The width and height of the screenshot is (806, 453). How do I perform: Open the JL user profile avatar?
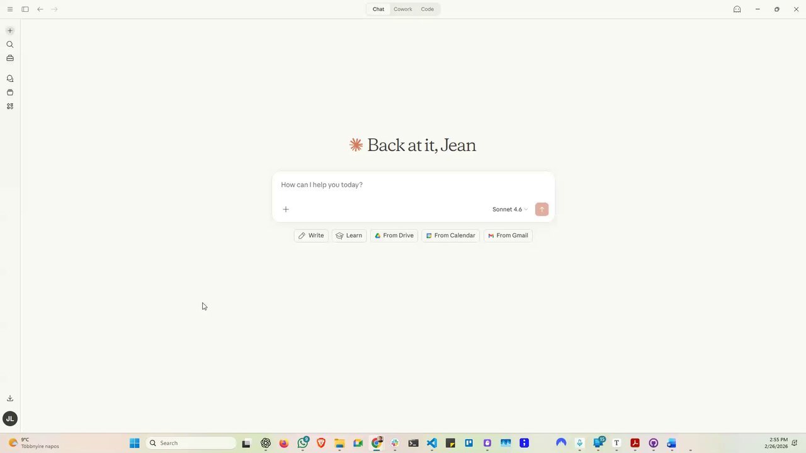click(x=10, y=419)
